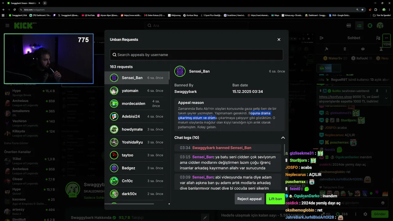Open arteezy Dota 2 channel

click(x=29, y=211)
